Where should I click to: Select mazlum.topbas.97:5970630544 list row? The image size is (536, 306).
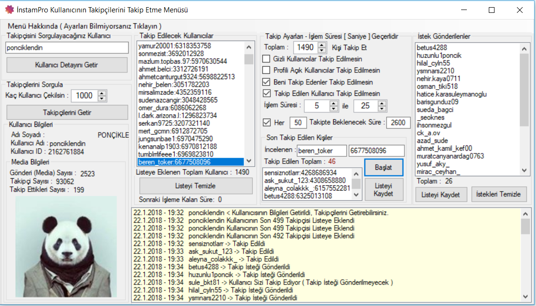[191, 61]
